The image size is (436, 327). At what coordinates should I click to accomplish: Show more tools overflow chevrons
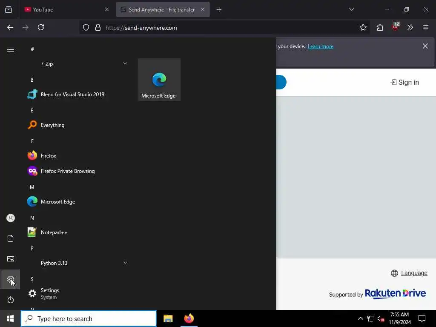(x=410, y=27)
